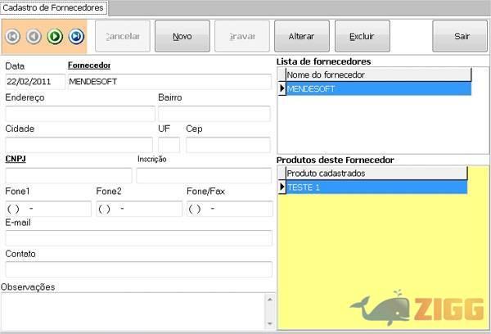491x334 pixels.
Task: Focus the Fornecedor name input field
Action: point(169,82)
